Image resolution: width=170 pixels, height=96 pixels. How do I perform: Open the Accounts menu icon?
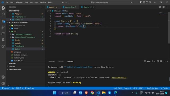click(3, 77)
